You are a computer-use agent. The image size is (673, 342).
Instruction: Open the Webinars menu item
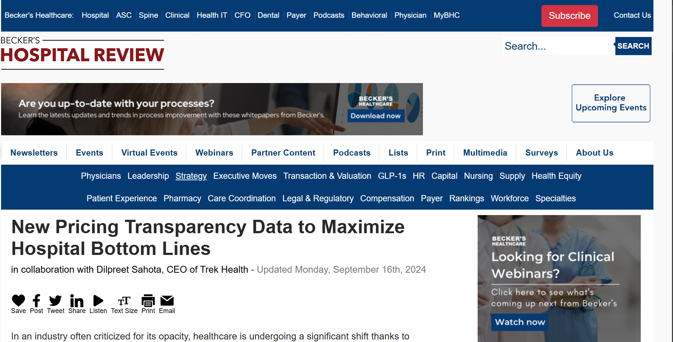(214, 153)
